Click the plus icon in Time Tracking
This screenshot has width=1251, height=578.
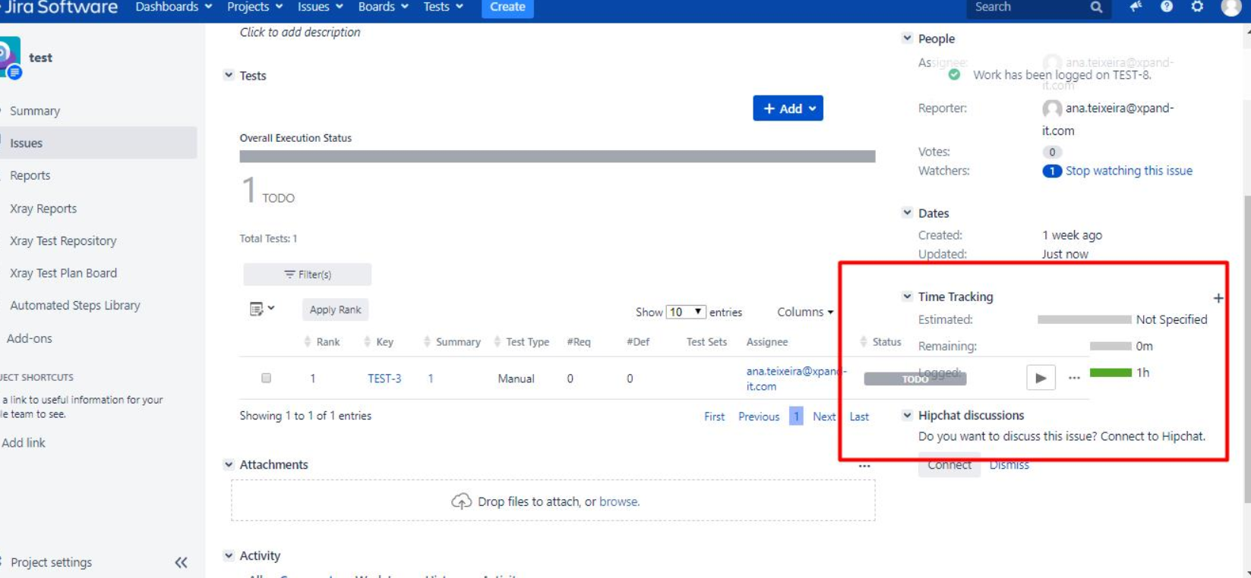tap(1218, 298)
